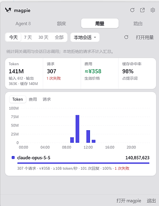159x206 pixels.
Task: Click the 08:00 axis label
Action: tap(67, 147)
